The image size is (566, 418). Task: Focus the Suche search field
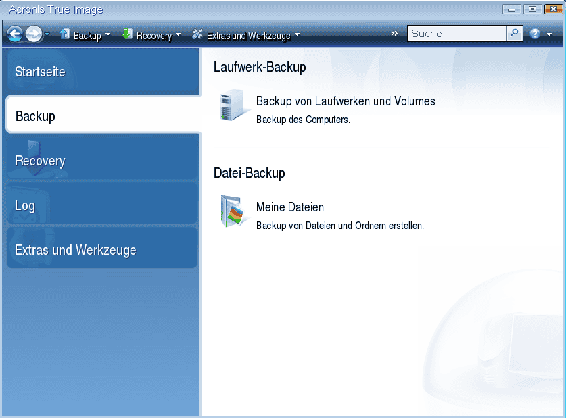click(x=457, y=34)
